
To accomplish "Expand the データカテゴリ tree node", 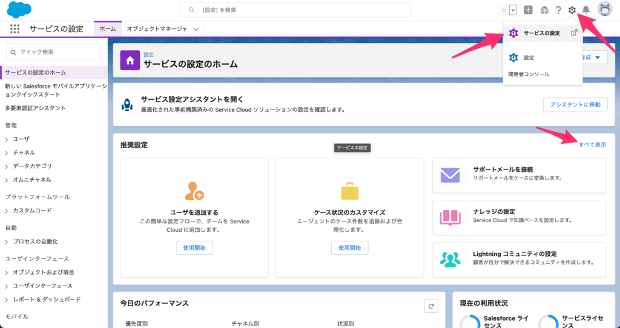I will pyautogui.click(x=6, y=166).
